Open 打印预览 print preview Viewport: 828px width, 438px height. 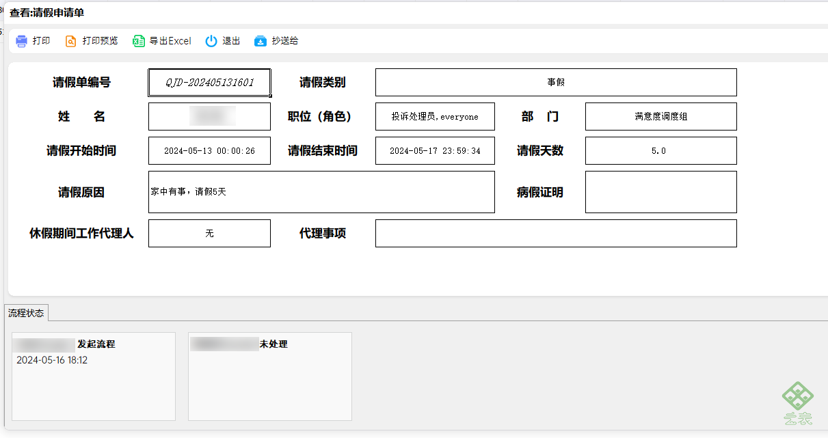92,41
